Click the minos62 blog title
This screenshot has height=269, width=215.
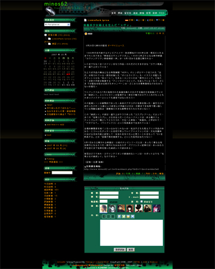[56, 4]
